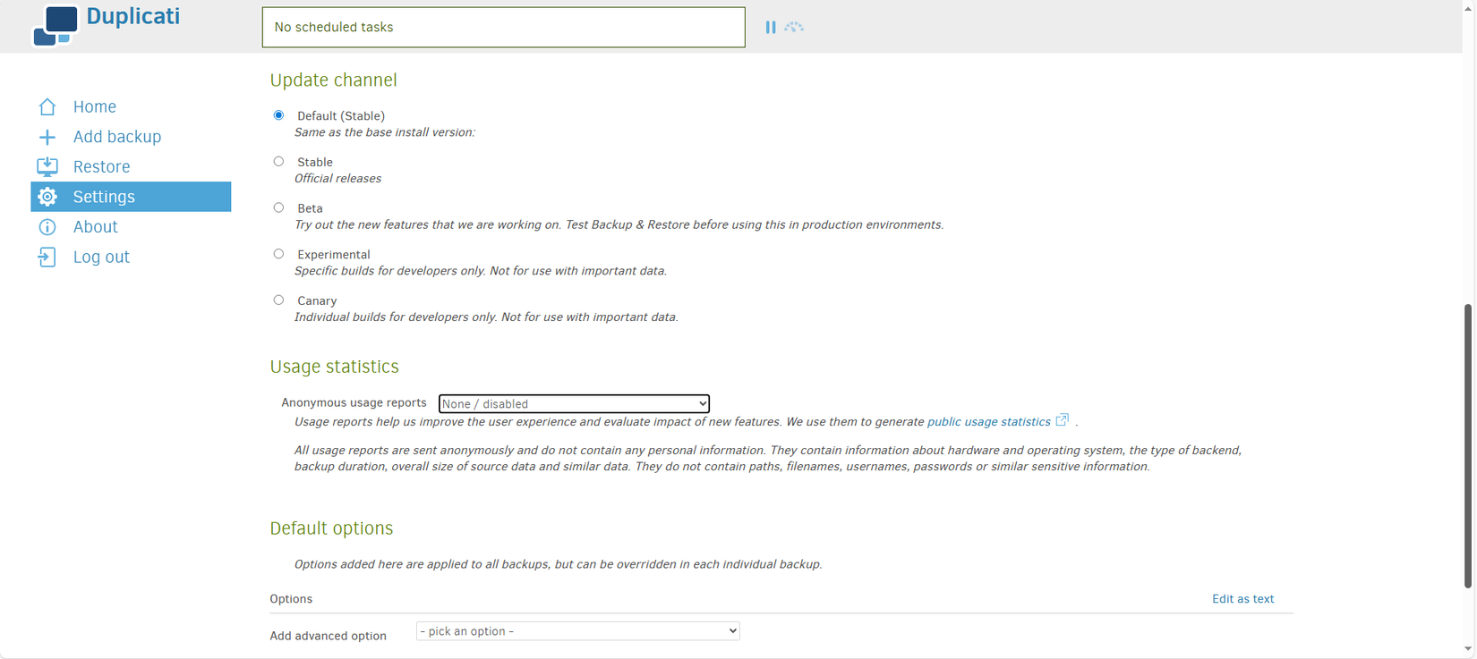This screenshot has width=1477, height=659.
Task: Select the Stable update channel radio
Action: pyautogui.click(x=278, y=162)
